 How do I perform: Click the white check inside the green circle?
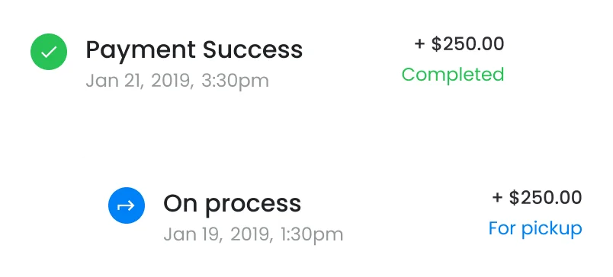pyautogui.click(x=49, y=52)
